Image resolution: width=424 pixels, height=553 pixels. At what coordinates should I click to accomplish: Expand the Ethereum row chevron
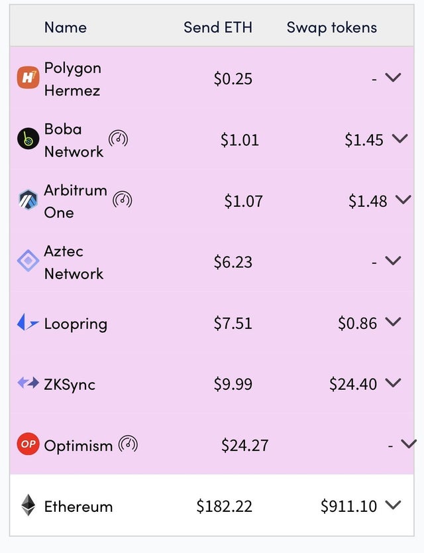393,505
